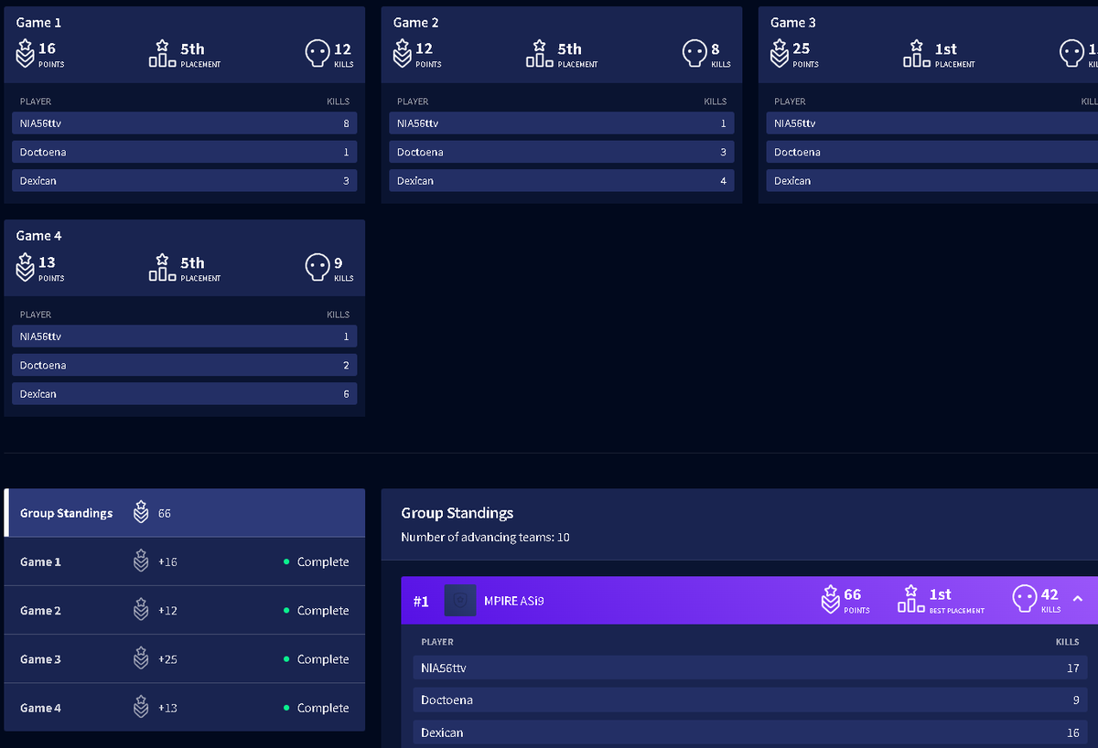The image size is (1098, 748).
Task: Click the 5th placement value in Game 2
Action: point(569,49)
